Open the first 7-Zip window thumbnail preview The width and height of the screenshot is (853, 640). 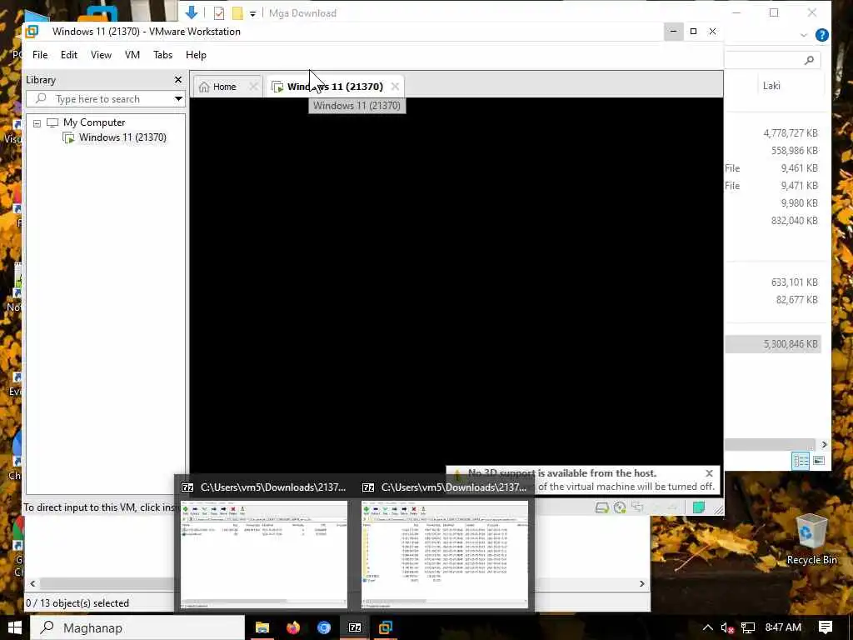pos(264,554)
